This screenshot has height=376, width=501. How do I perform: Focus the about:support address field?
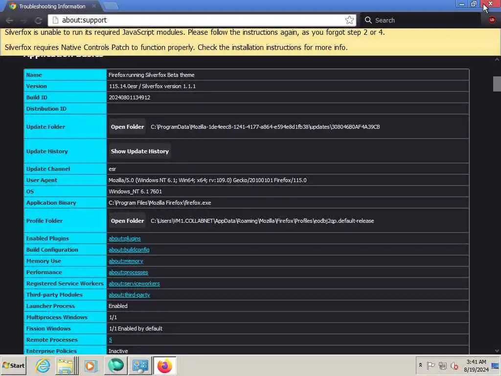tap(201, 20)
